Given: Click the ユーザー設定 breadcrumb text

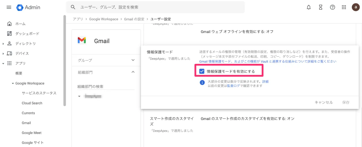Looking at the screenshot, I should click(160, 19).
